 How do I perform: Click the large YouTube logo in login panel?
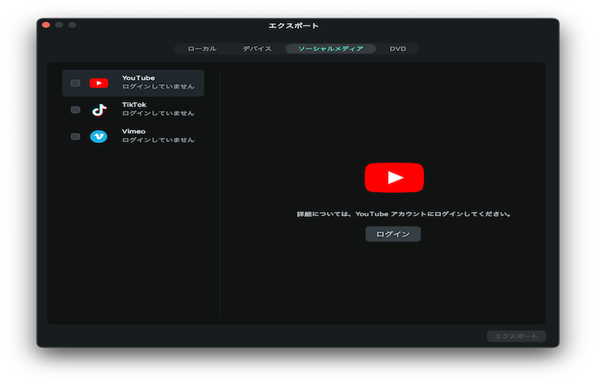(x=394, y=177)
